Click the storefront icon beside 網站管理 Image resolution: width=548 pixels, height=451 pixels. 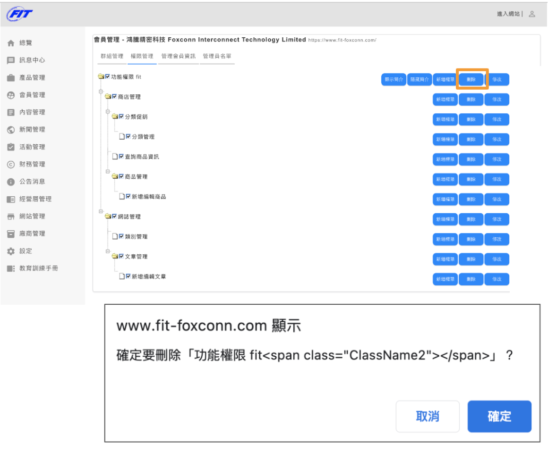(11, 217)
